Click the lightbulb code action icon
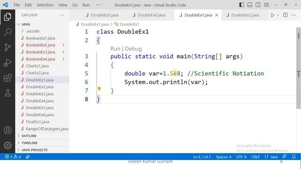Image resolution: width=301 pixels, height=169 pixels. click(x=99, y=89)
